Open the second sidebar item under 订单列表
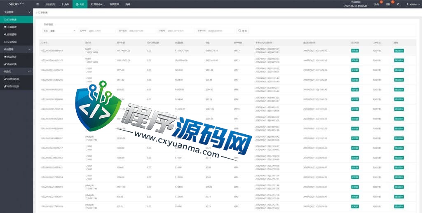Screen dimensions: 422x213 pos(16,27)
